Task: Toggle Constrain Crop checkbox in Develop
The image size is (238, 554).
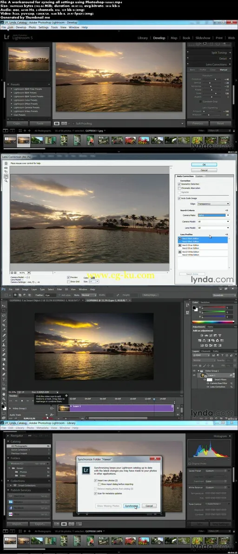Action: 200,101
